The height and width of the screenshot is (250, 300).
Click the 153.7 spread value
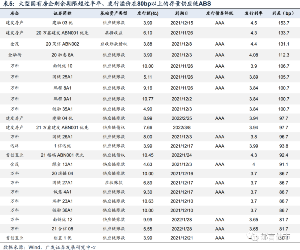(284, 23)
